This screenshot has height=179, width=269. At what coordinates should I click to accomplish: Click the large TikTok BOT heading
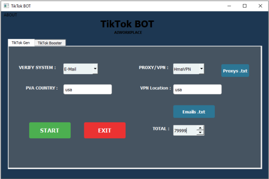(x=127, y=24)
